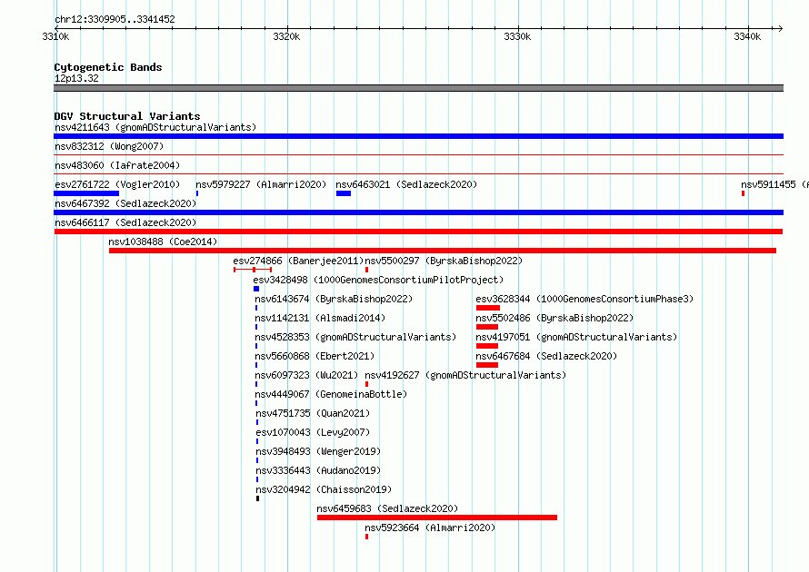Click nsv1142131 (Alsmadi2014) label
The image size is (809, 572).
[320, 318]
